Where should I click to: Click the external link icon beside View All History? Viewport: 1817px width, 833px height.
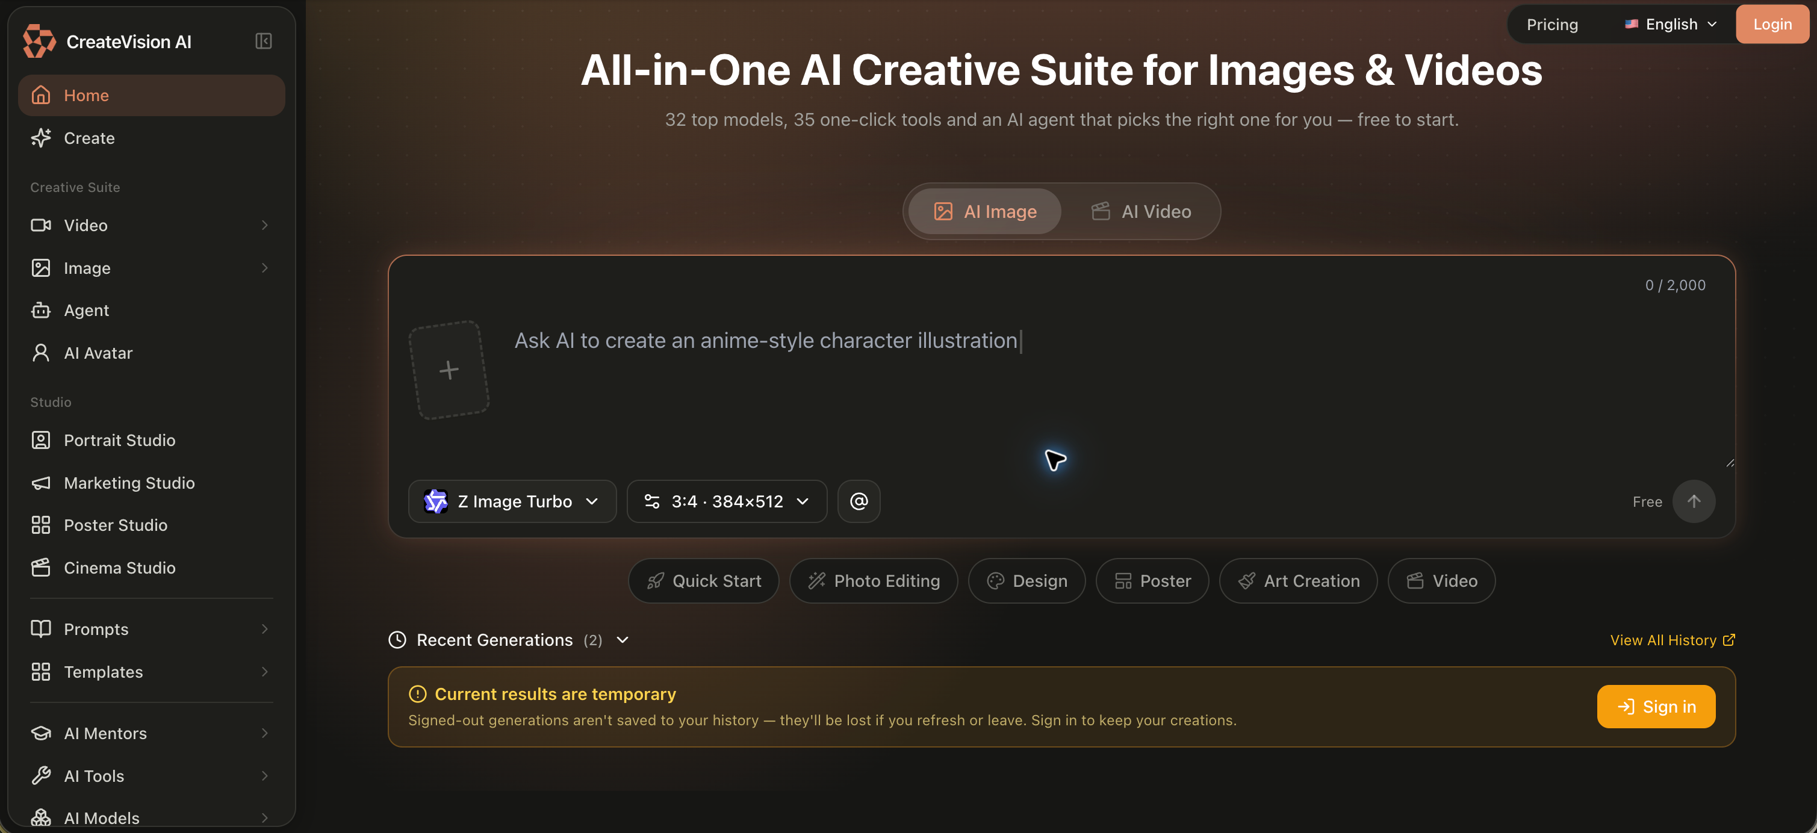pyautogui.click(x=1728, y=640)
